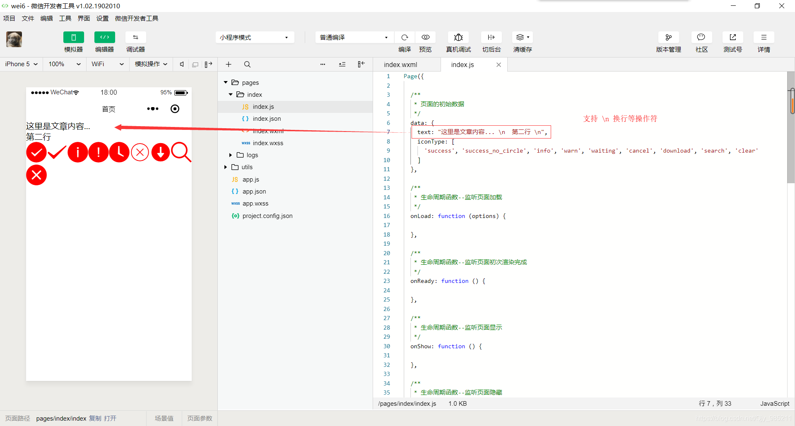Viewport: 795px width, 426px height.
Task: Expand the utils folder
Action: pos(226,167)
